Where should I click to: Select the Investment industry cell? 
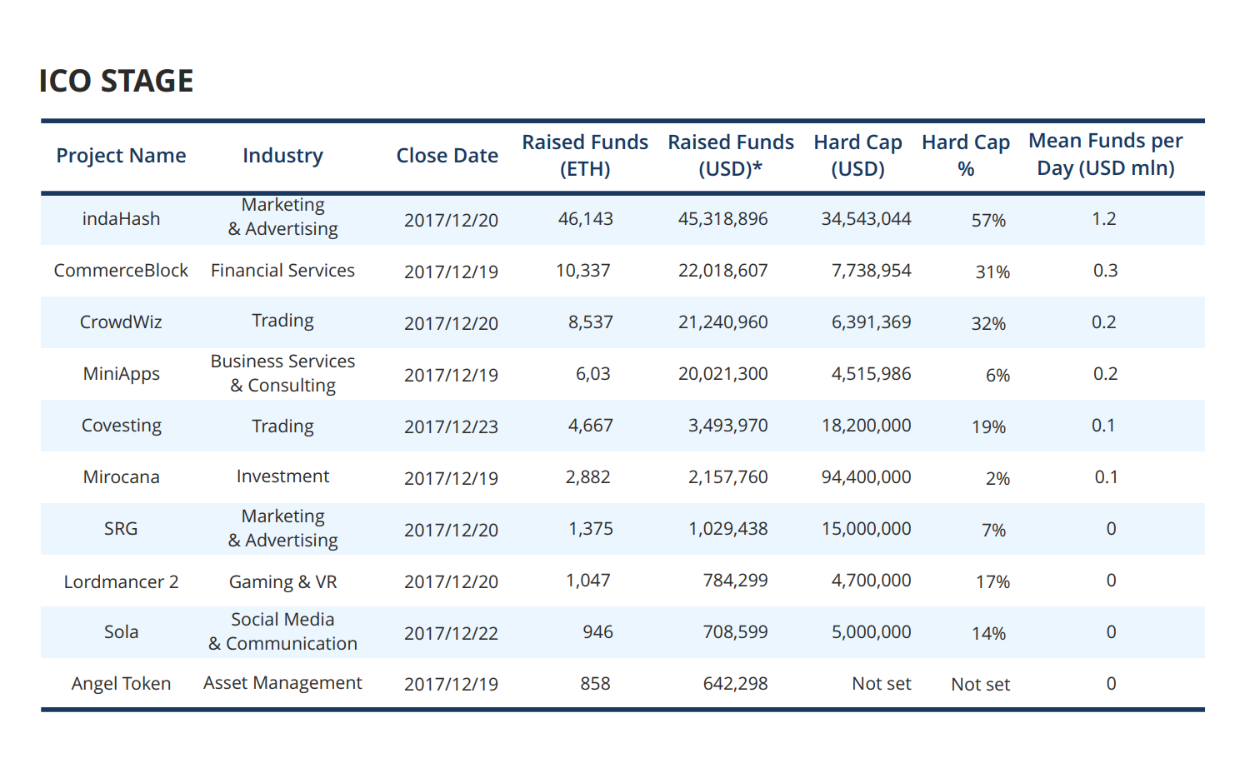(282, 476)
